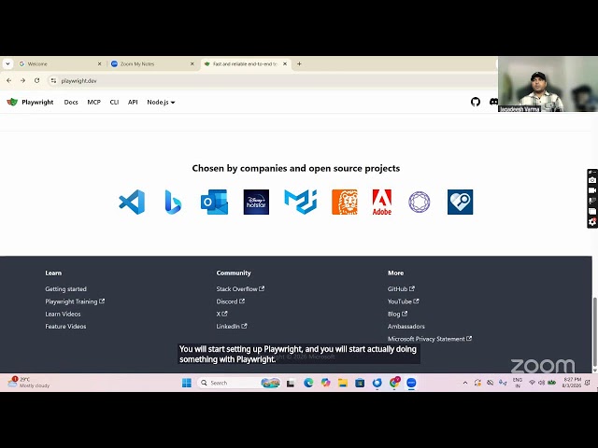Open the Microsoft Privacy Statement link

(430, 339)
